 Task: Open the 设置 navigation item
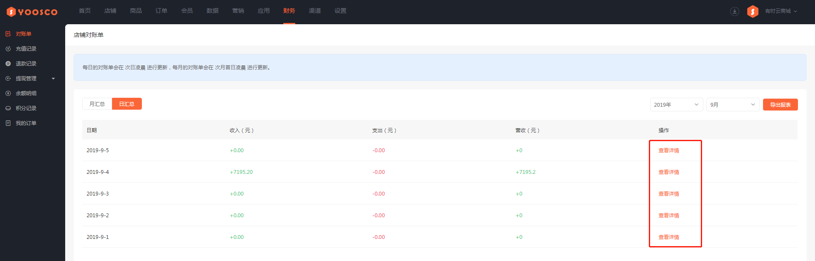[x=340, y=11]
